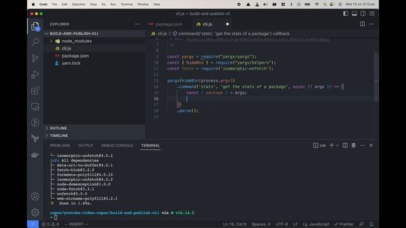Open notifications bell in status bar

(x=372, y=224)
